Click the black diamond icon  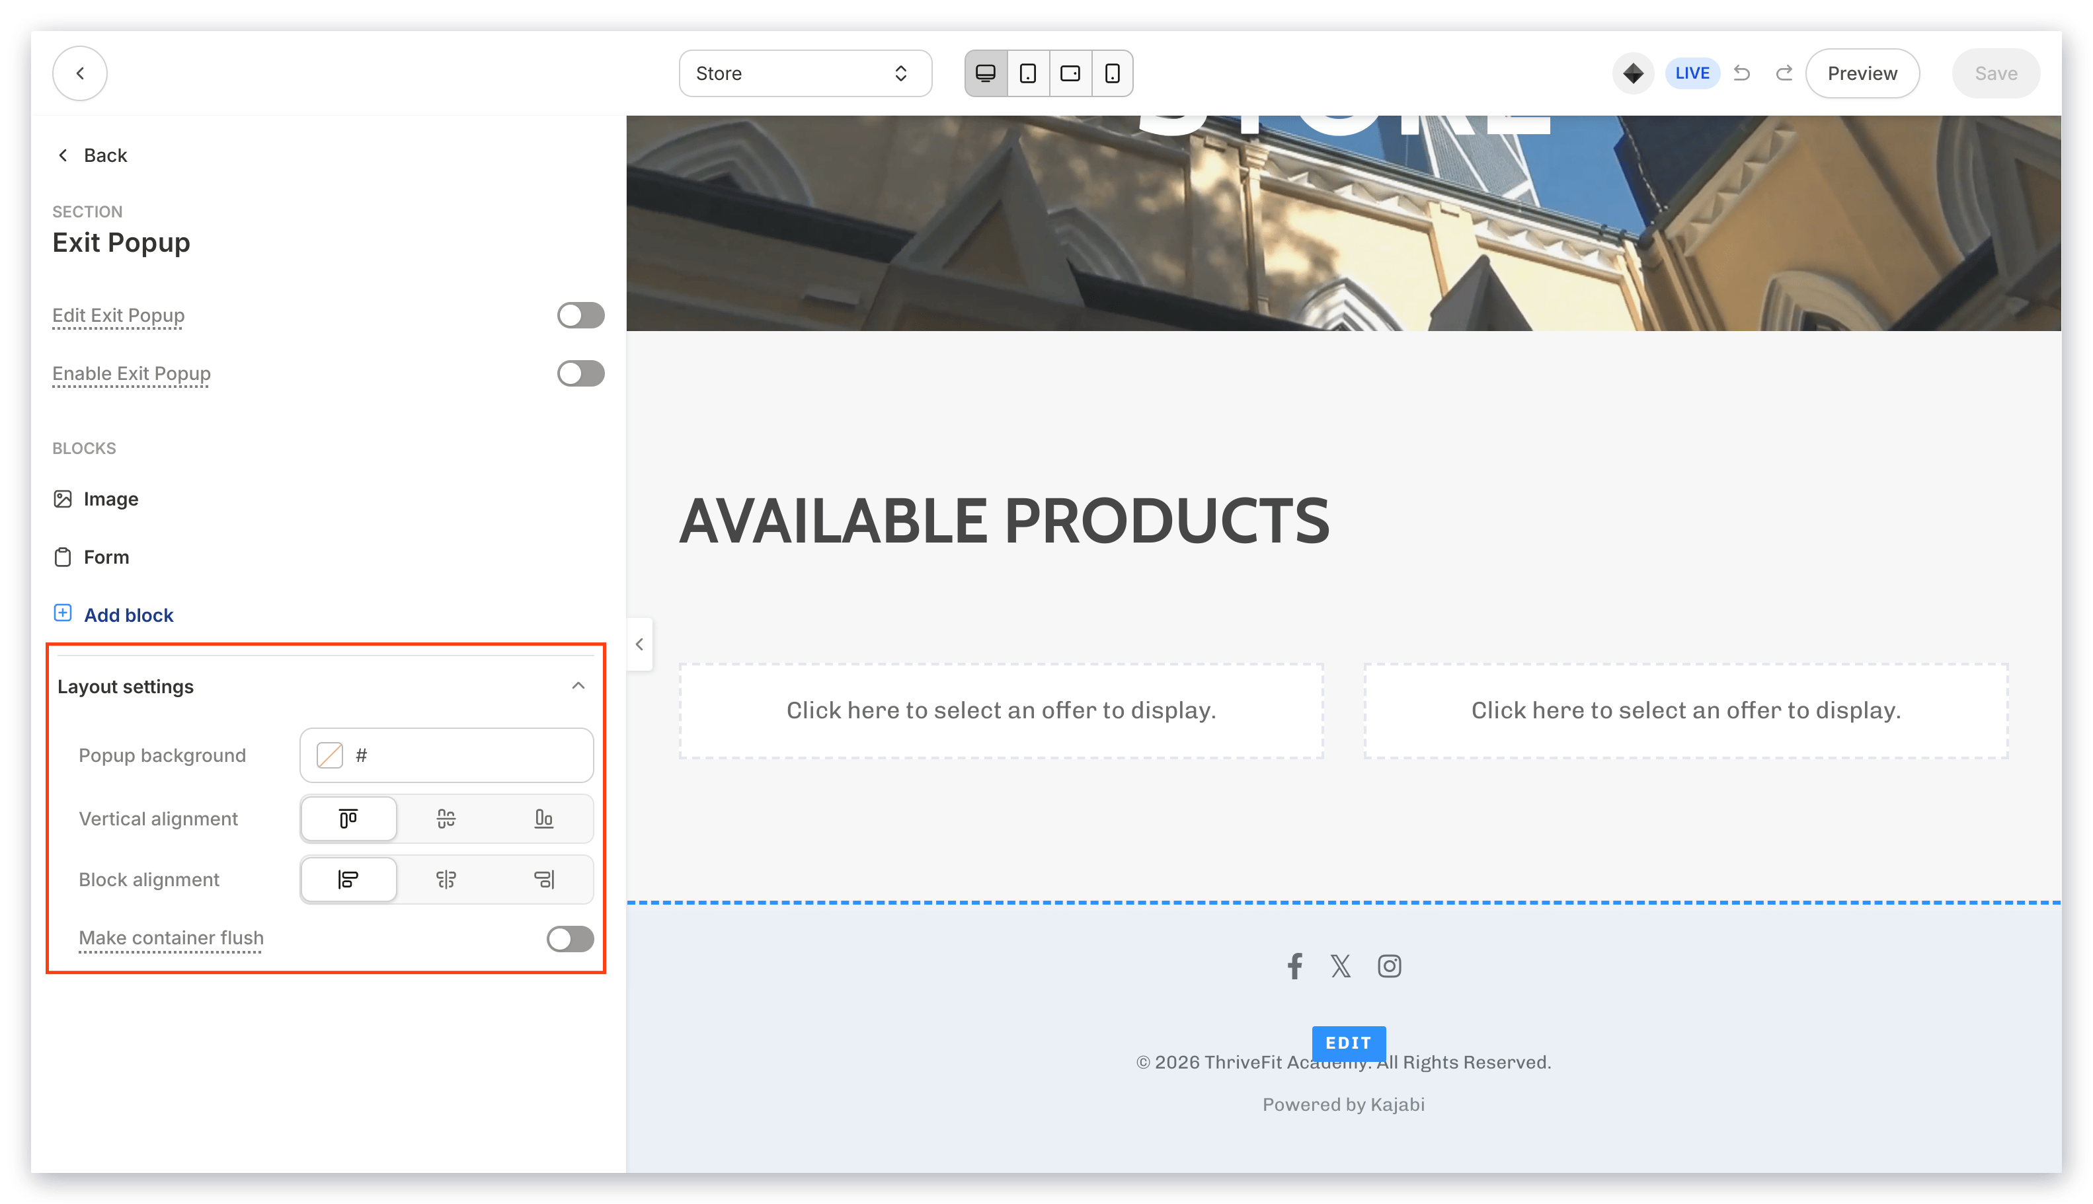click(1632, 73)
